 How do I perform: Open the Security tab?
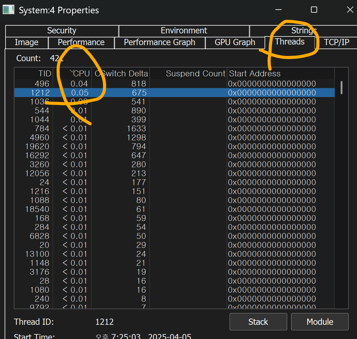pyautogui.click(x=62, y=31)
